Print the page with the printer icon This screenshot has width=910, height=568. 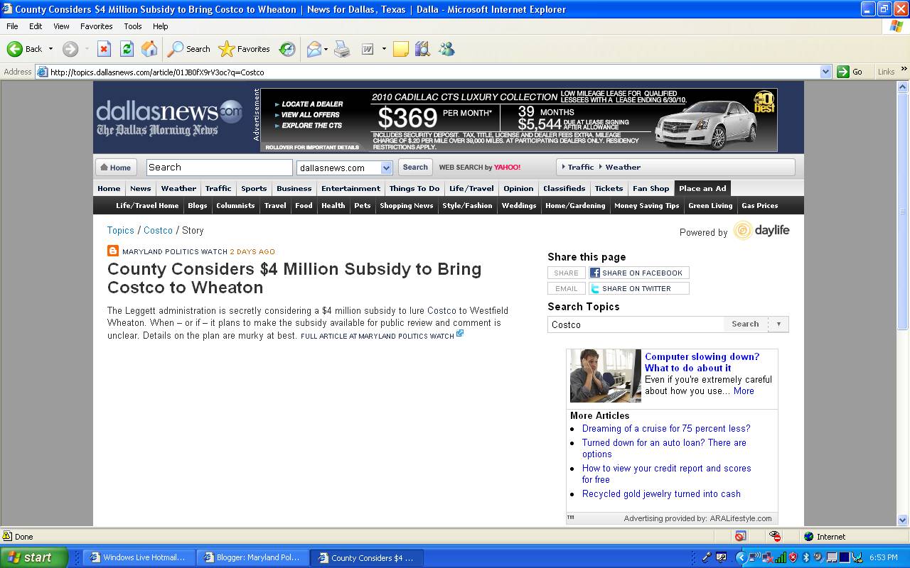click(x=342, y=49)
